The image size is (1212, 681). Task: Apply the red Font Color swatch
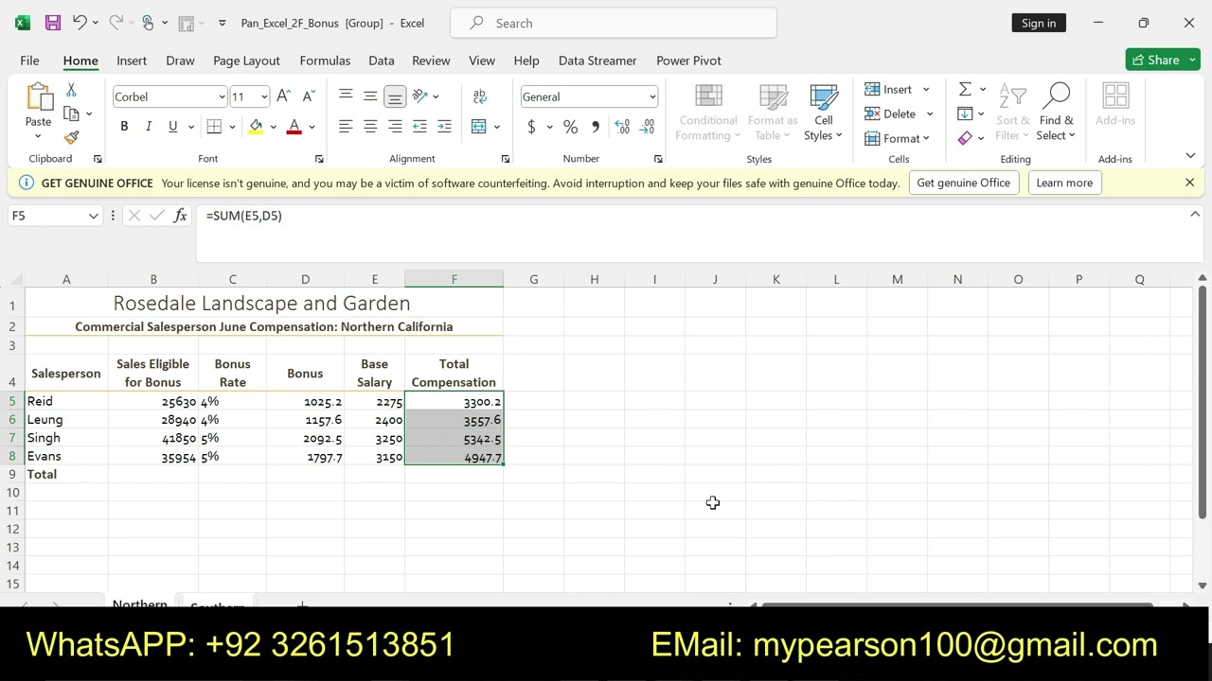point(294,126)
